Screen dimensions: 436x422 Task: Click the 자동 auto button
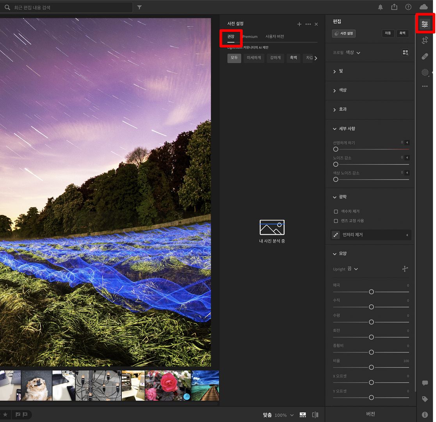pyautogui.click(x=388, y=34)
